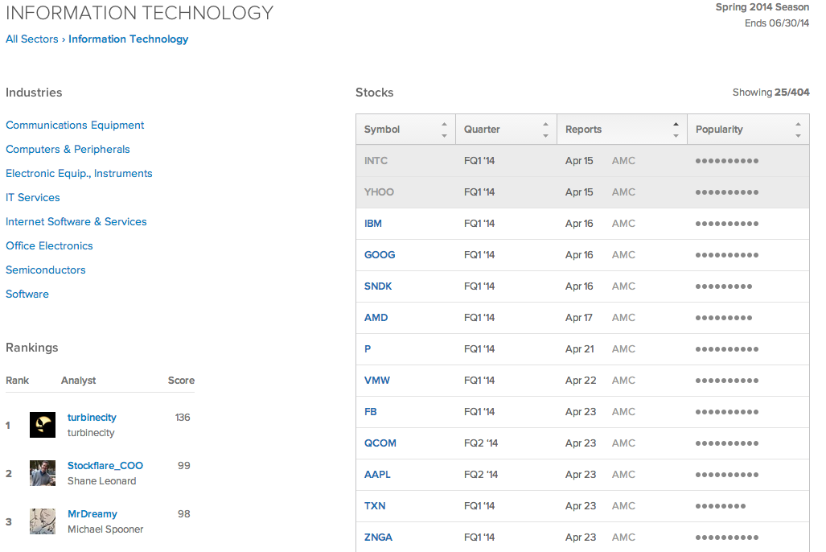Viewport: 826px width, 552px height.
Task: Open turbinecity's avatar image
Action: (x=43, y=425)
